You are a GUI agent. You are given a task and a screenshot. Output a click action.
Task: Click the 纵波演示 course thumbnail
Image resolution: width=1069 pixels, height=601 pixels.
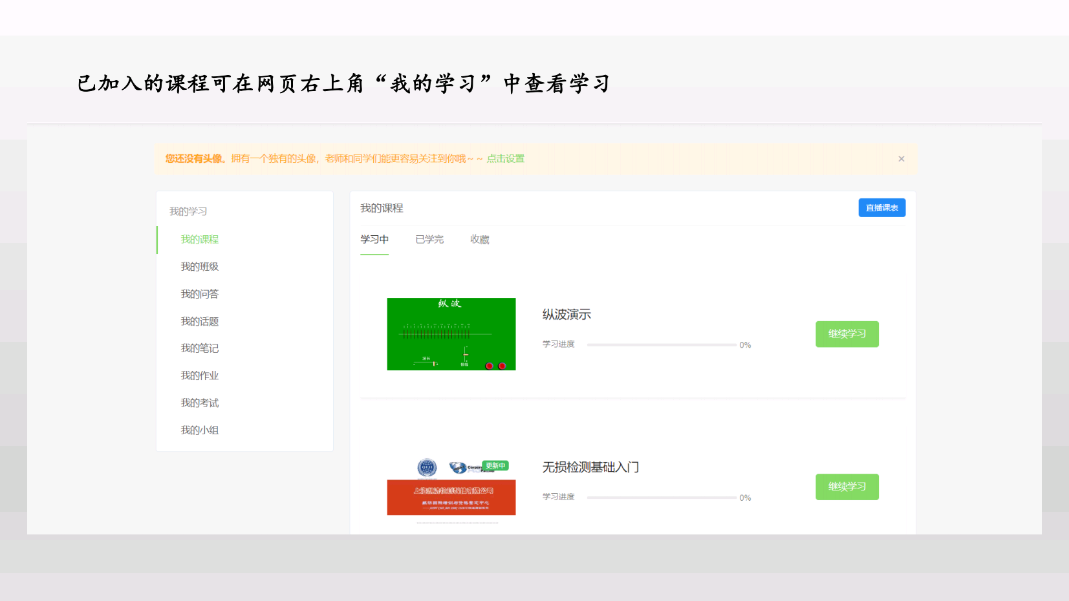451,334
